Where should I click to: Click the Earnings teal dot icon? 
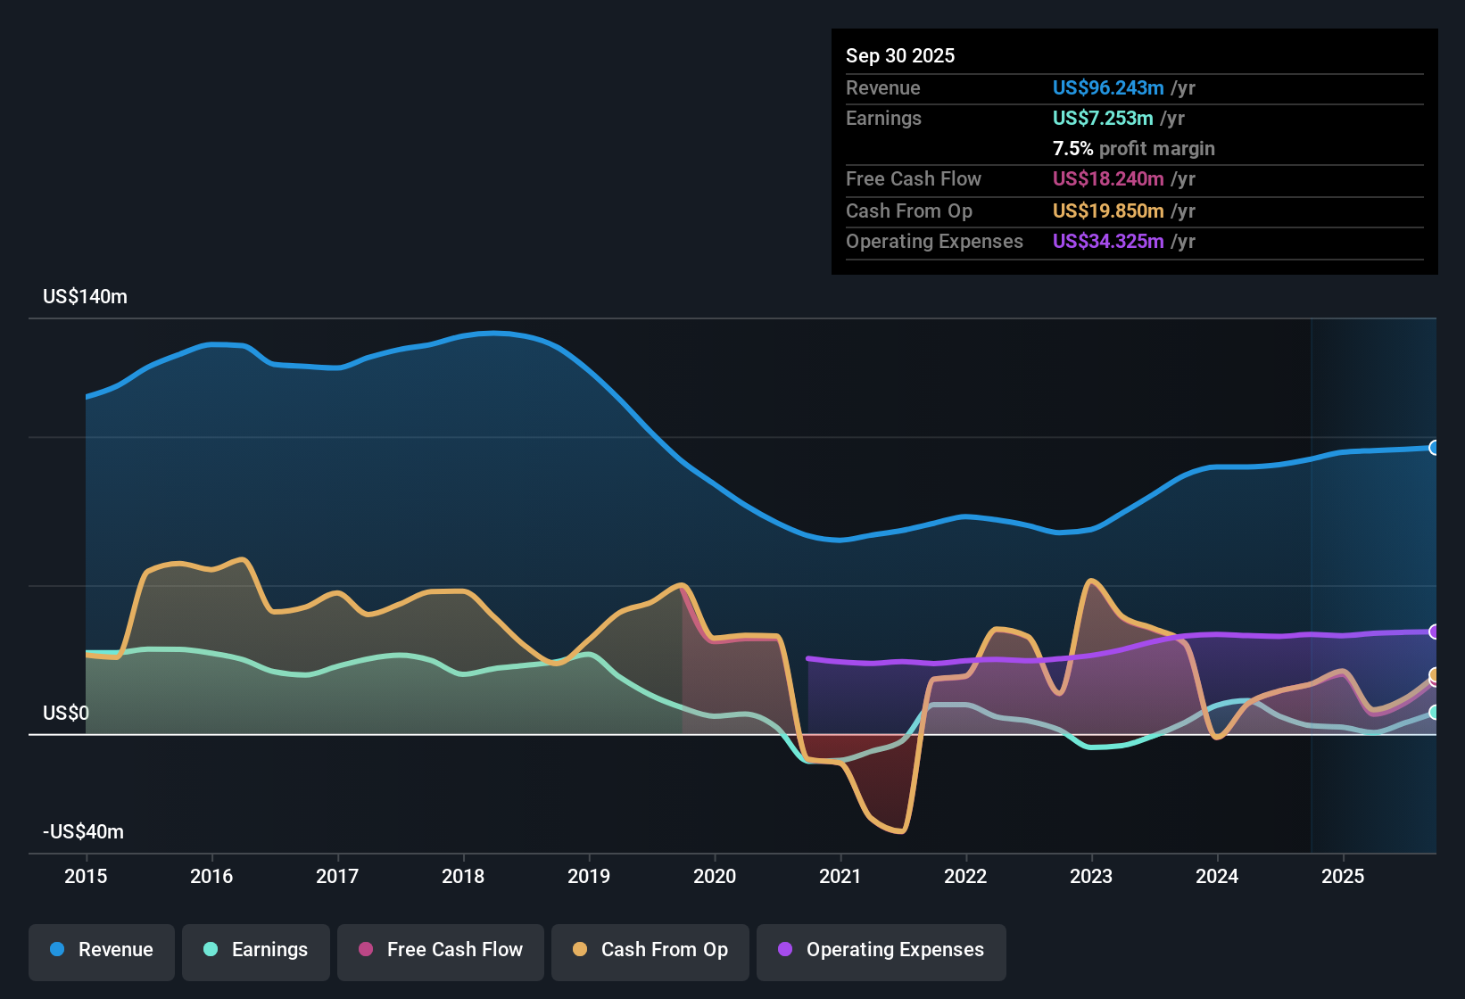coord(211,950)
